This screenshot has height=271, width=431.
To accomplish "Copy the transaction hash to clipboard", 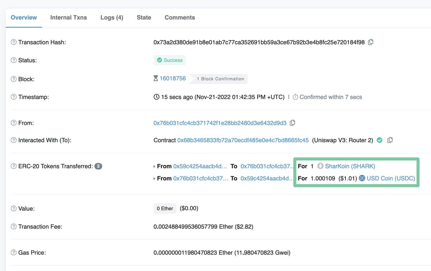I will coord(371,42).
